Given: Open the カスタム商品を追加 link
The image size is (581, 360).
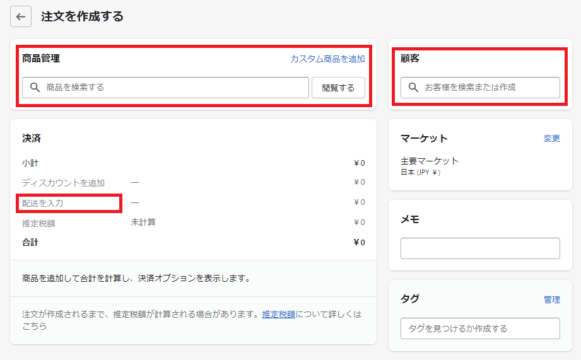Looking at the screenshot, I should [x=327, y=59].
